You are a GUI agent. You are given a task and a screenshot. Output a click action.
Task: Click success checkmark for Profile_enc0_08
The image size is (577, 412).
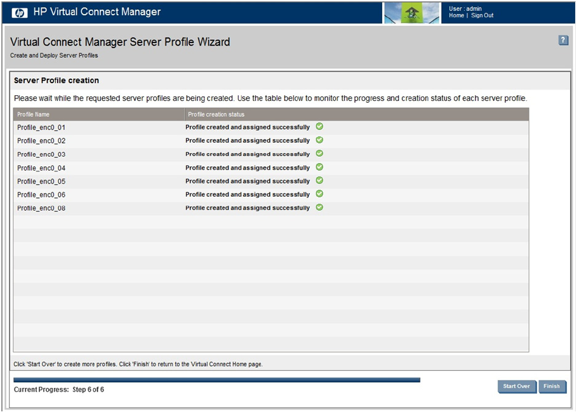(x=319, y=208)
